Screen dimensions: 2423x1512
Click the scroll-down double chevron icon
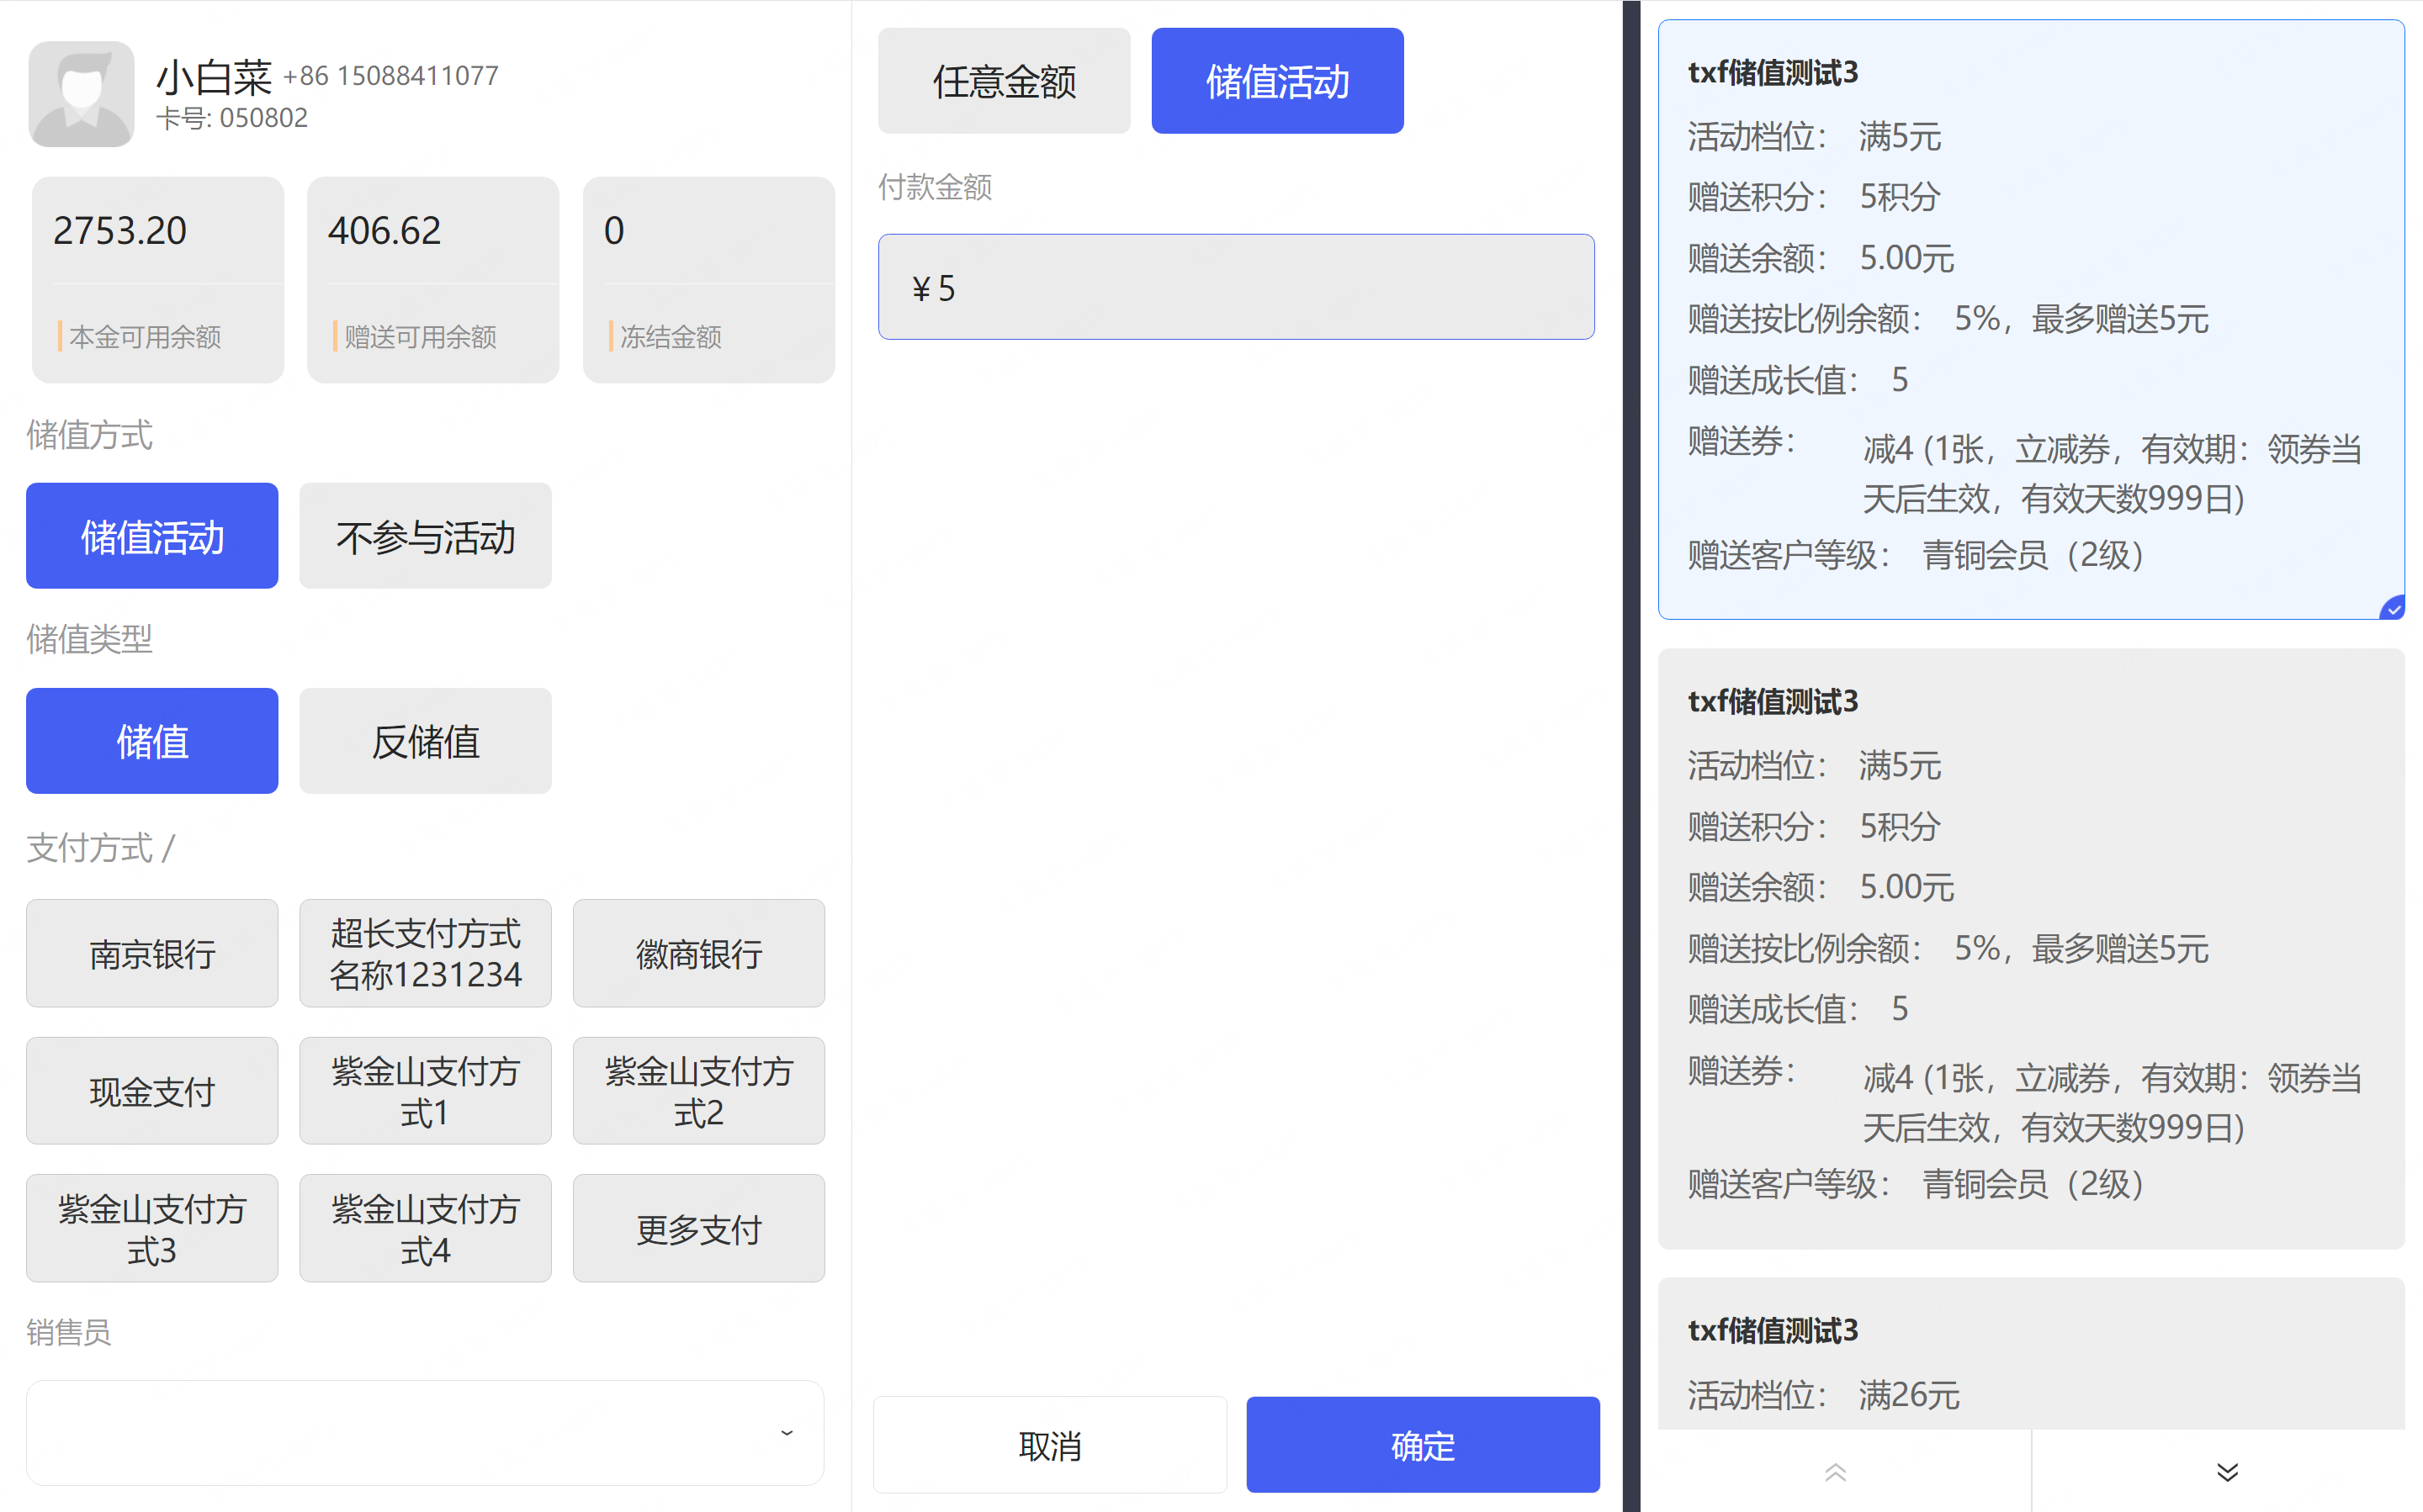pos(2227,1472)
